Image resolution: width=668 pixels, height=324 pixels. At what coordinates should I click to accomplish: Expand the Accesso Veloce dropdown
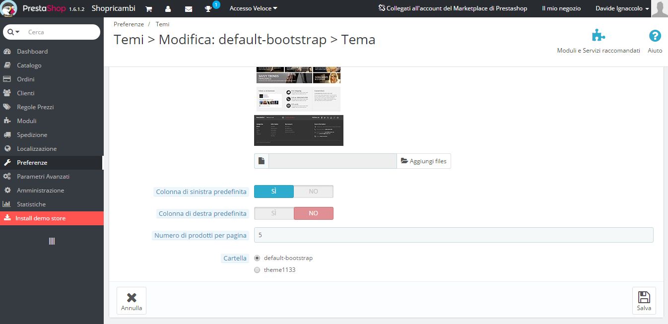point(254,8)
